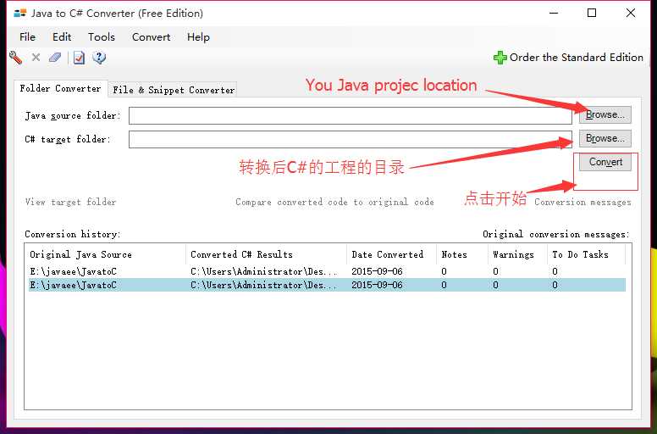Viewport: 657px width, 434px height.
Task: Click Compare converted code to original code
Action: (334, 202)
